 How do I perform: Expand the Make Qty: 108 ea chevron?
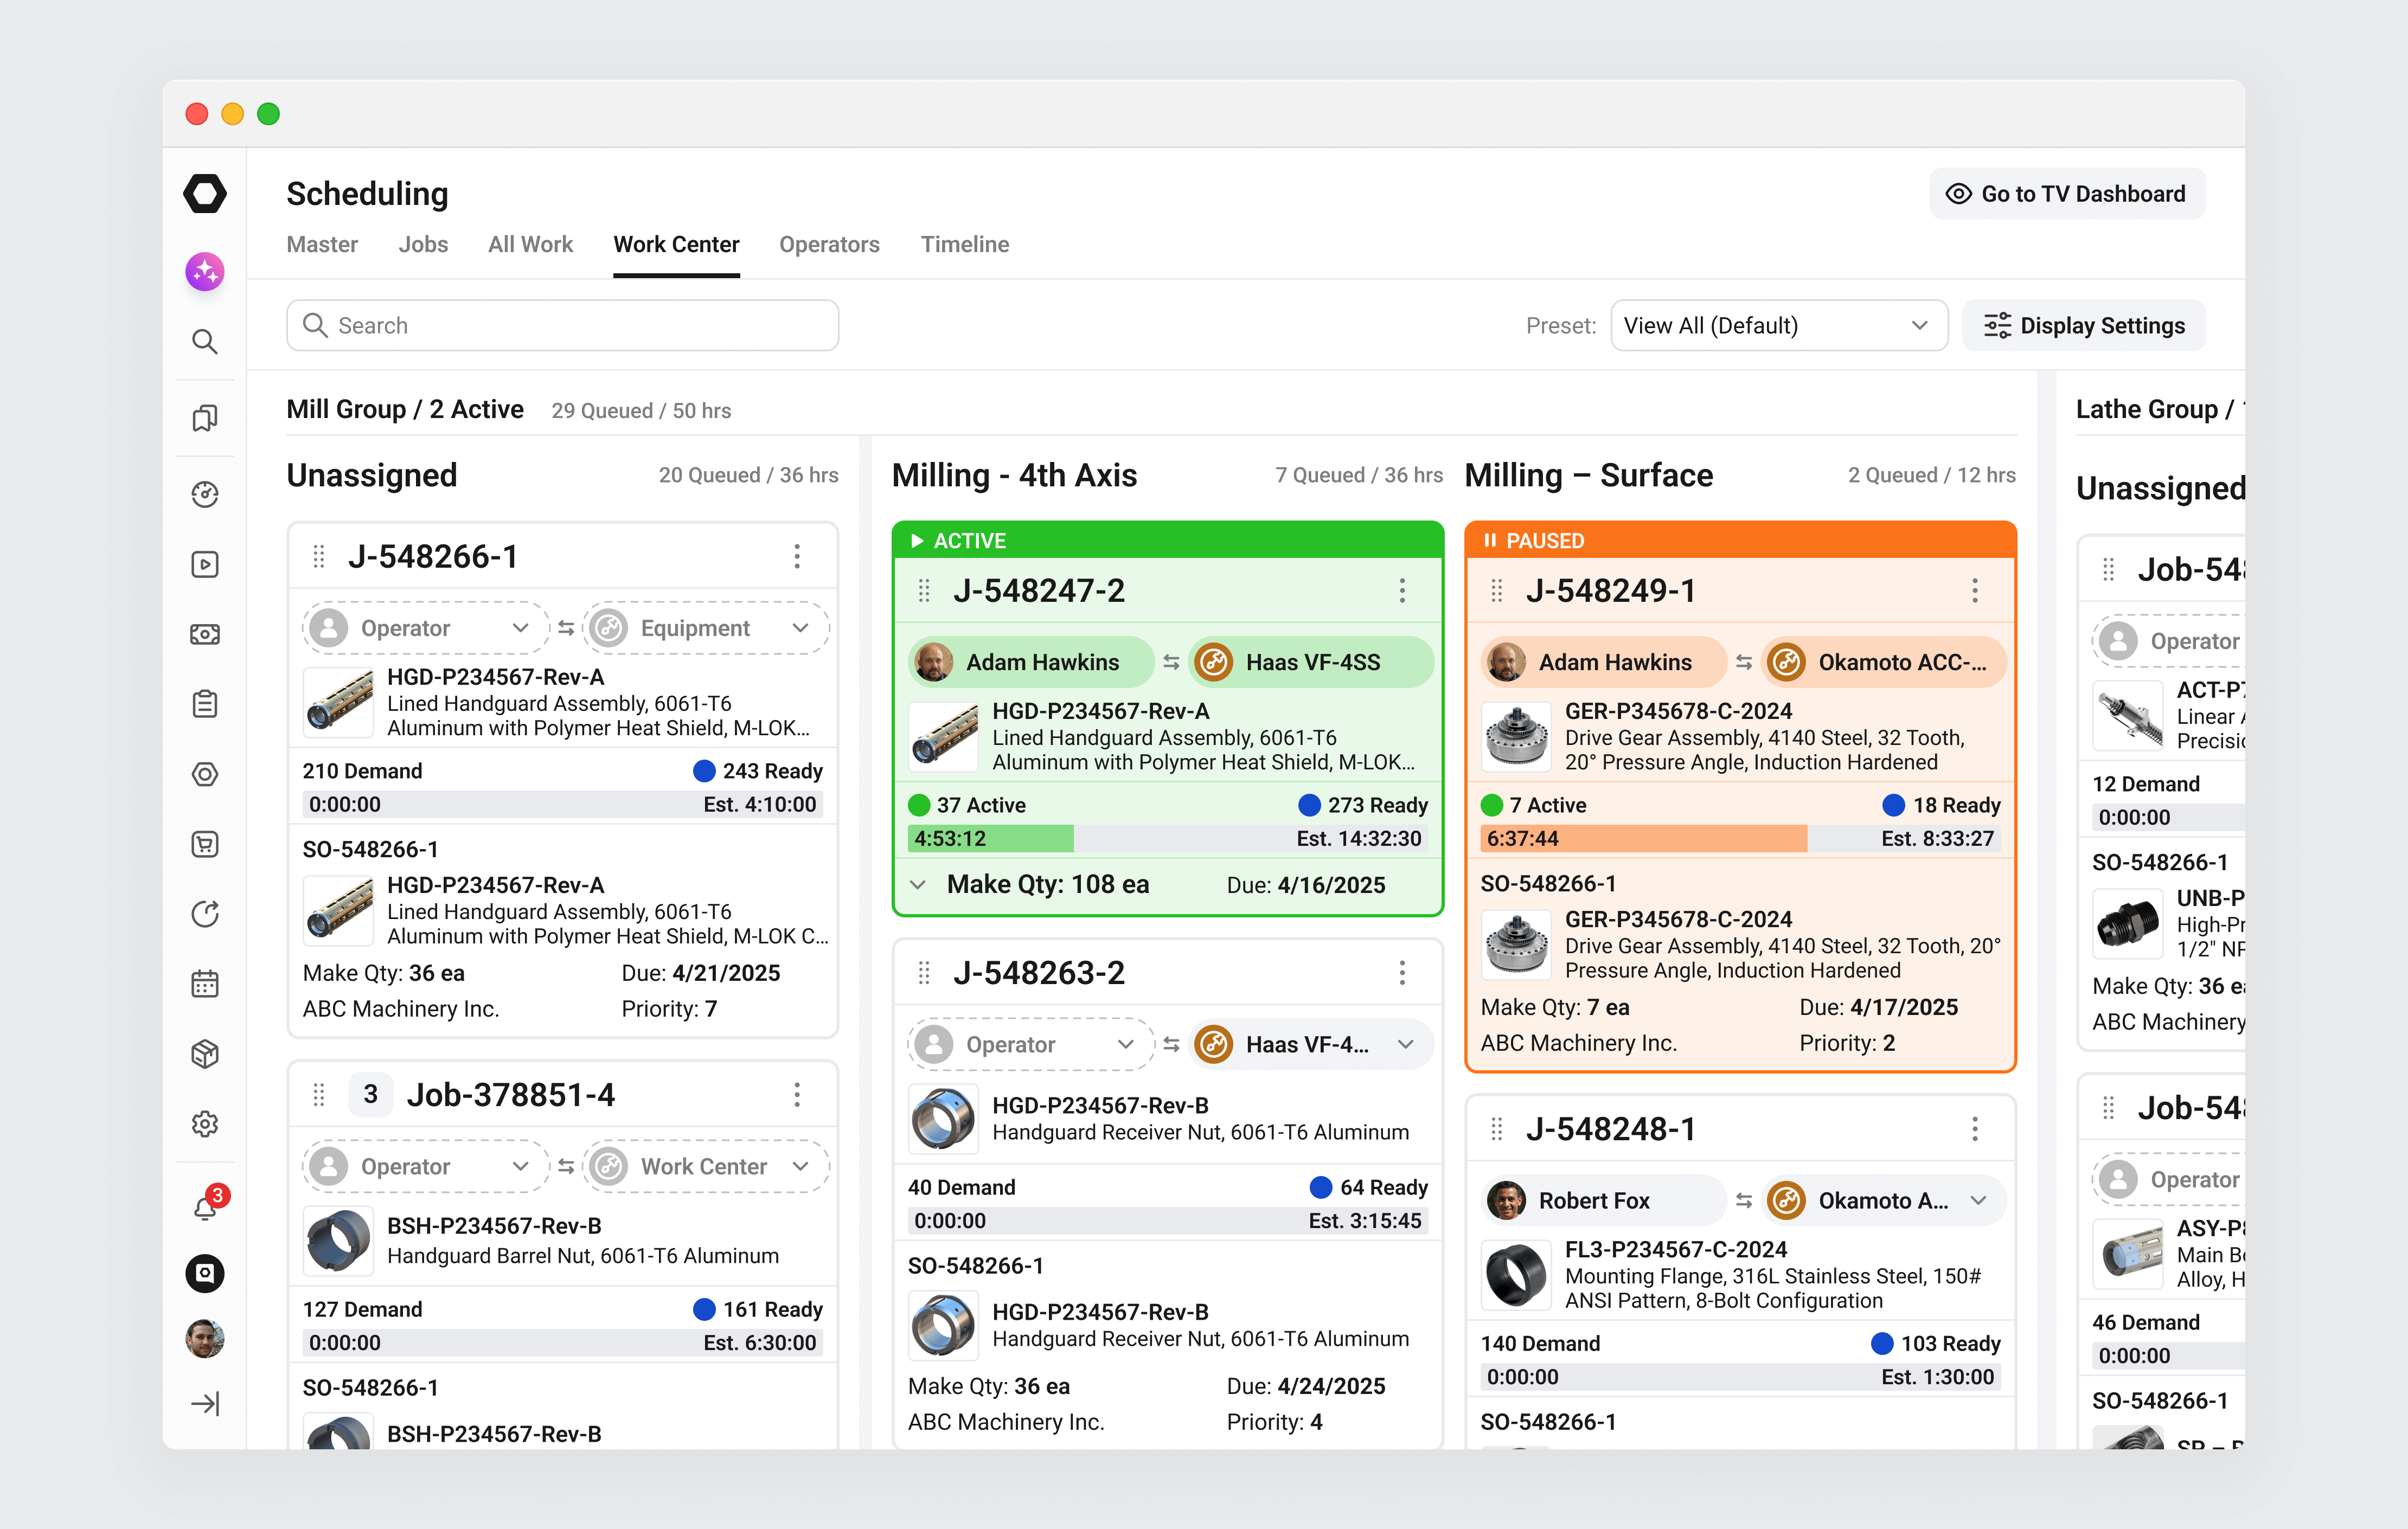(x=918, y=885)
